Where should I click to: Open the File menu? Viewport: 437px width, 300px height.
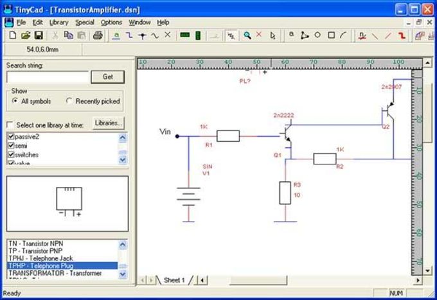point(21,22)
